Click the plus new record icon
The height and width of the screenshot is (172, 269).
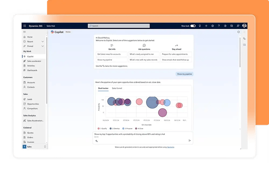[206, 26]
